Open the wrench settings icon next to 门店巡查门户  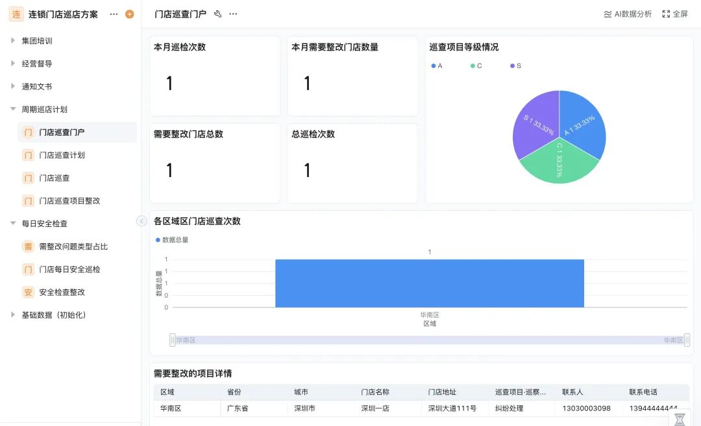tap(217, 14)
